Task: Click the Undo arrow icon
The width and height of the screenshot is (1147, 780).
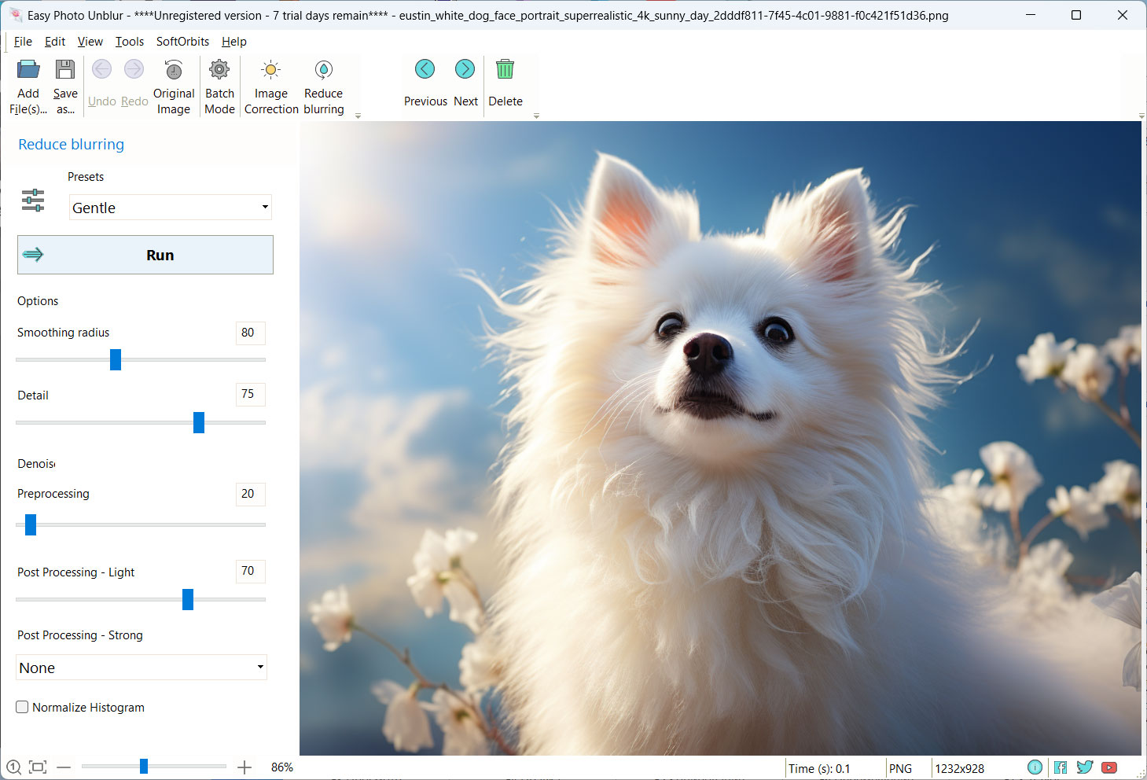Action: pos(101,69)
